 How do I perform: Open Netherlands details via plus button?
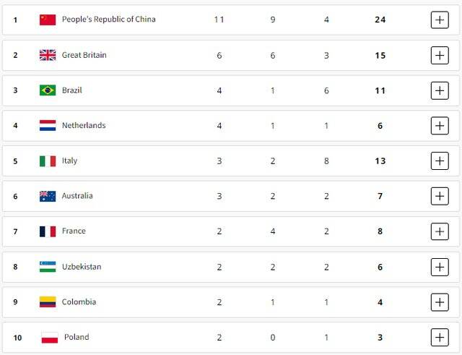439,126
